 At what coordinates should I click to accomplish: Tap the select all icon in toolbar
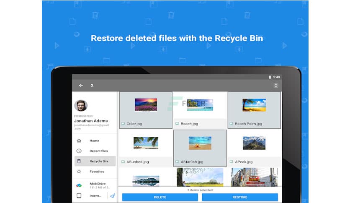[276, 86]
